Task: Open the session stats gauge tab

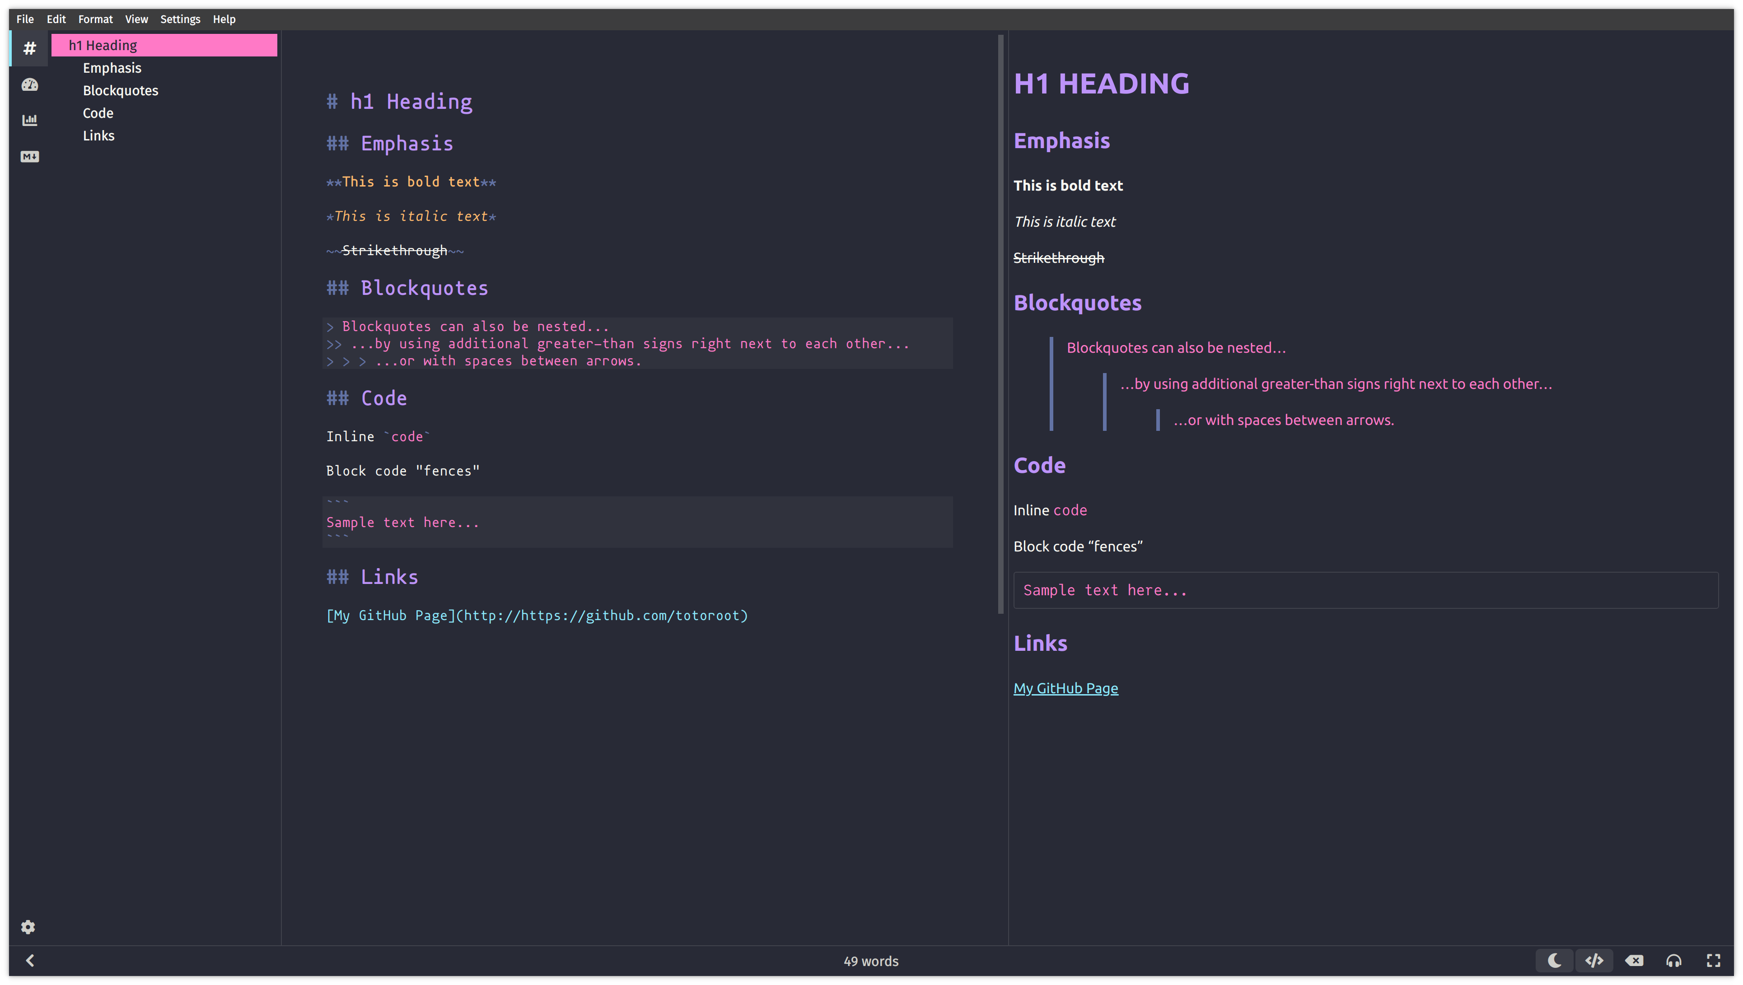Action: point(29,84)
